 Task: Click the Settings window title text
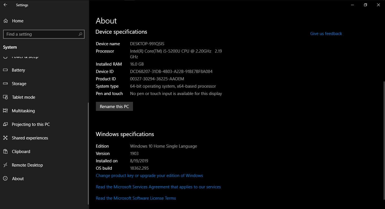click(x=22, y=5)
